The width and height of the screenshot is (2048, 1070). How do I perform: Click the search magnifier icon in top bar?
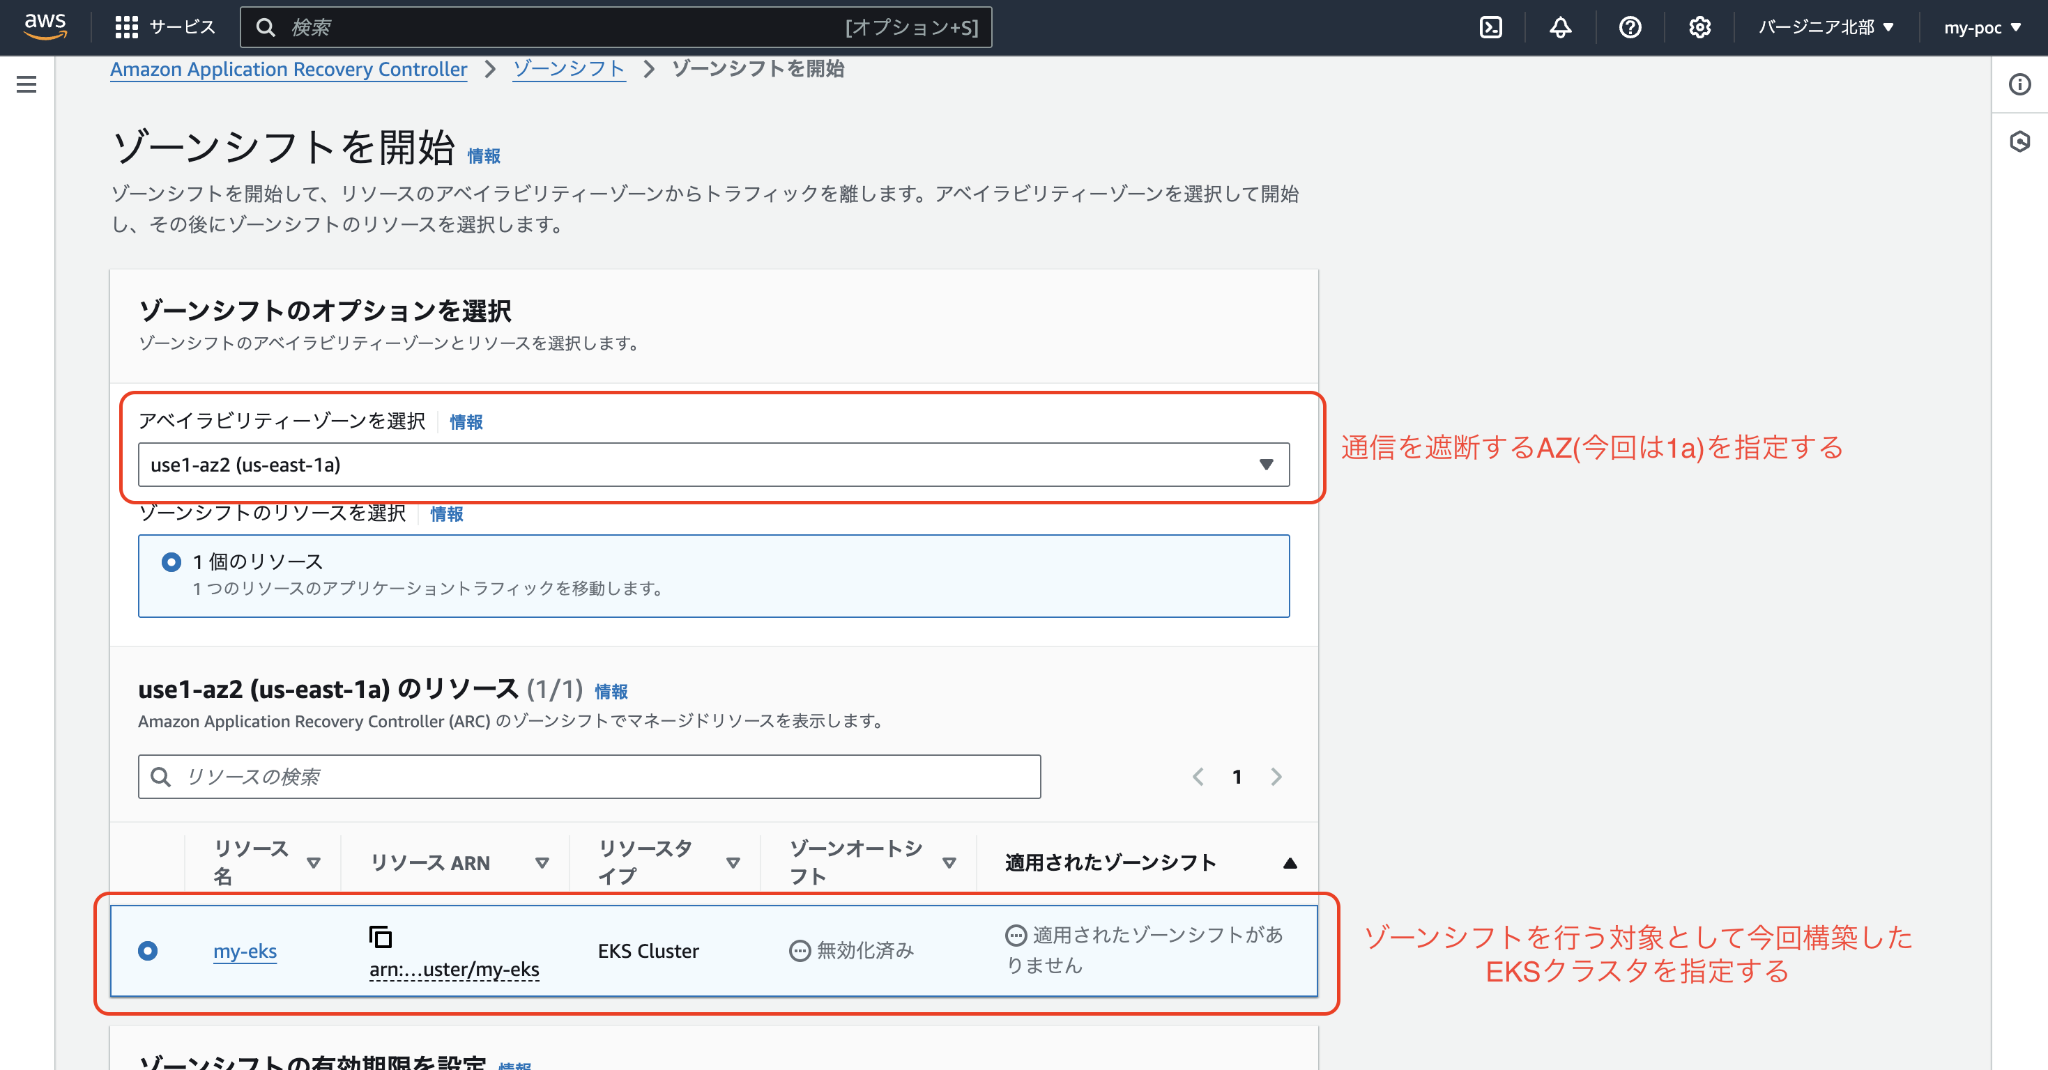point(266,27)
